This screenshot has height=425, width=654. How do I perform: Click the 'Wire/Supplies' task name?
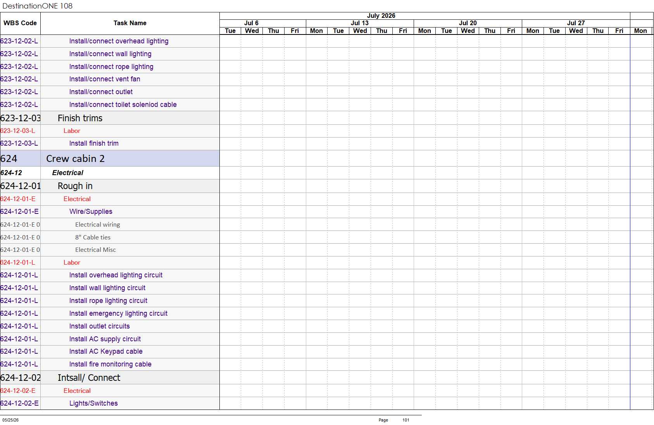click(x=91, y=212)
